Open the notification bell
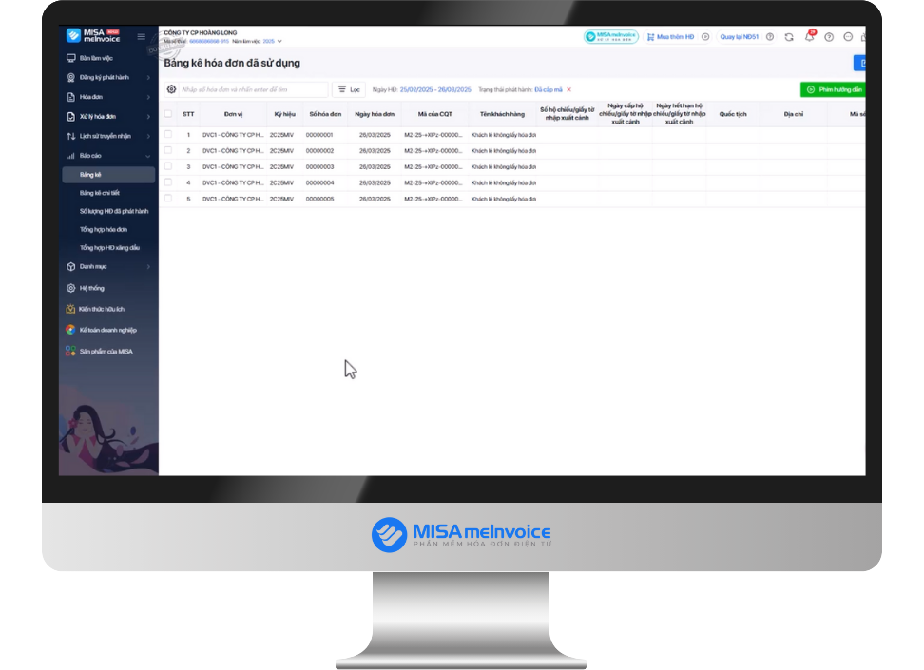The width and height of the screenshot is (924, 670). [x=809, y=36]
